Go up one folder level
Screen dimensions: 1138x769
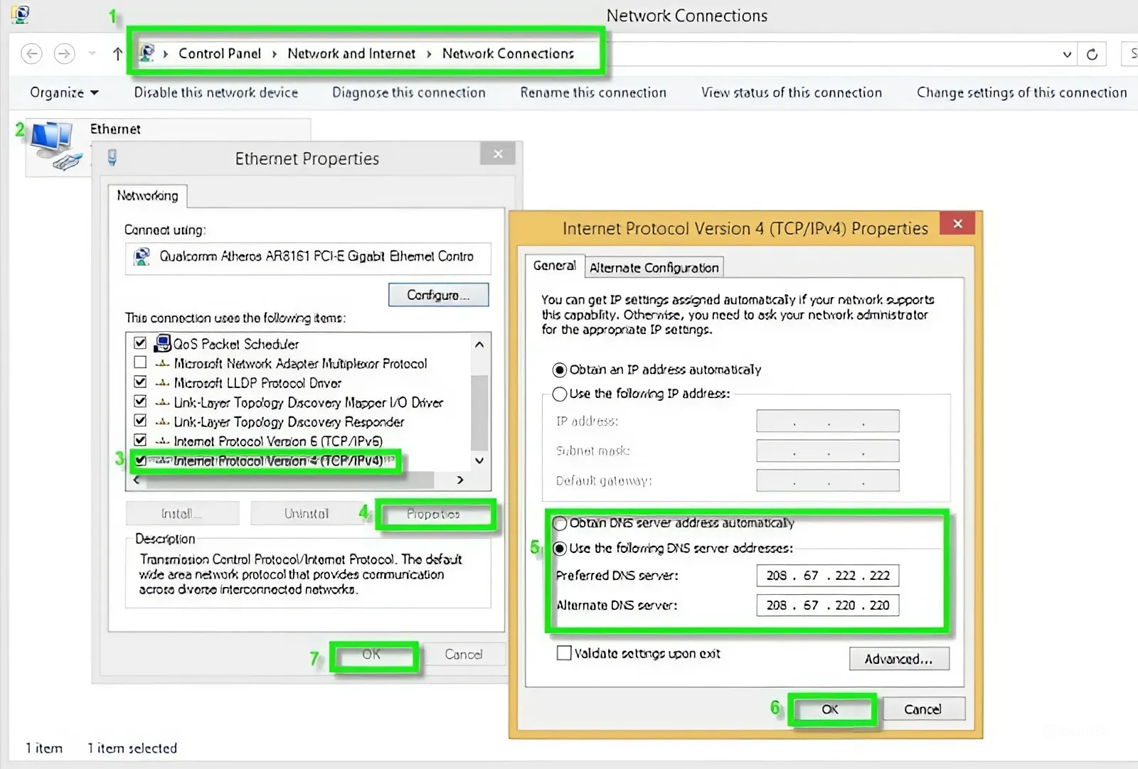[x=117, y=54]
